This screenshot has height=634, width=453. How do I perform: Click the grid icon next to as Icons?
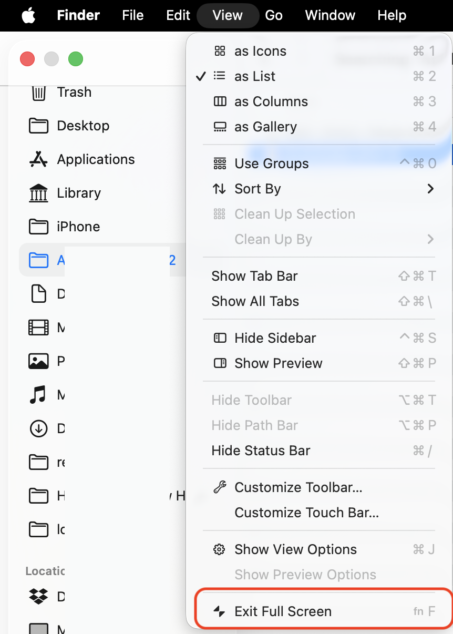pyautogui.click(x=220, y=51)
